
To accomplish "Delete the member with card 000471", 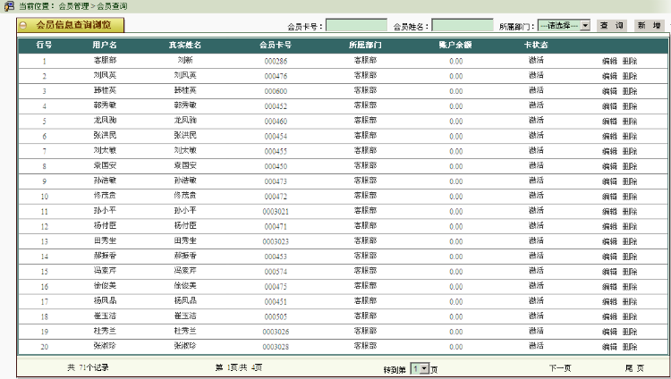I will 630,226.
